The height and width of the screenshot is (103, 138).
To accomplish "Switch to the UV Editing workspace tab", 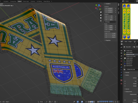I will click(x=39, y=1).
